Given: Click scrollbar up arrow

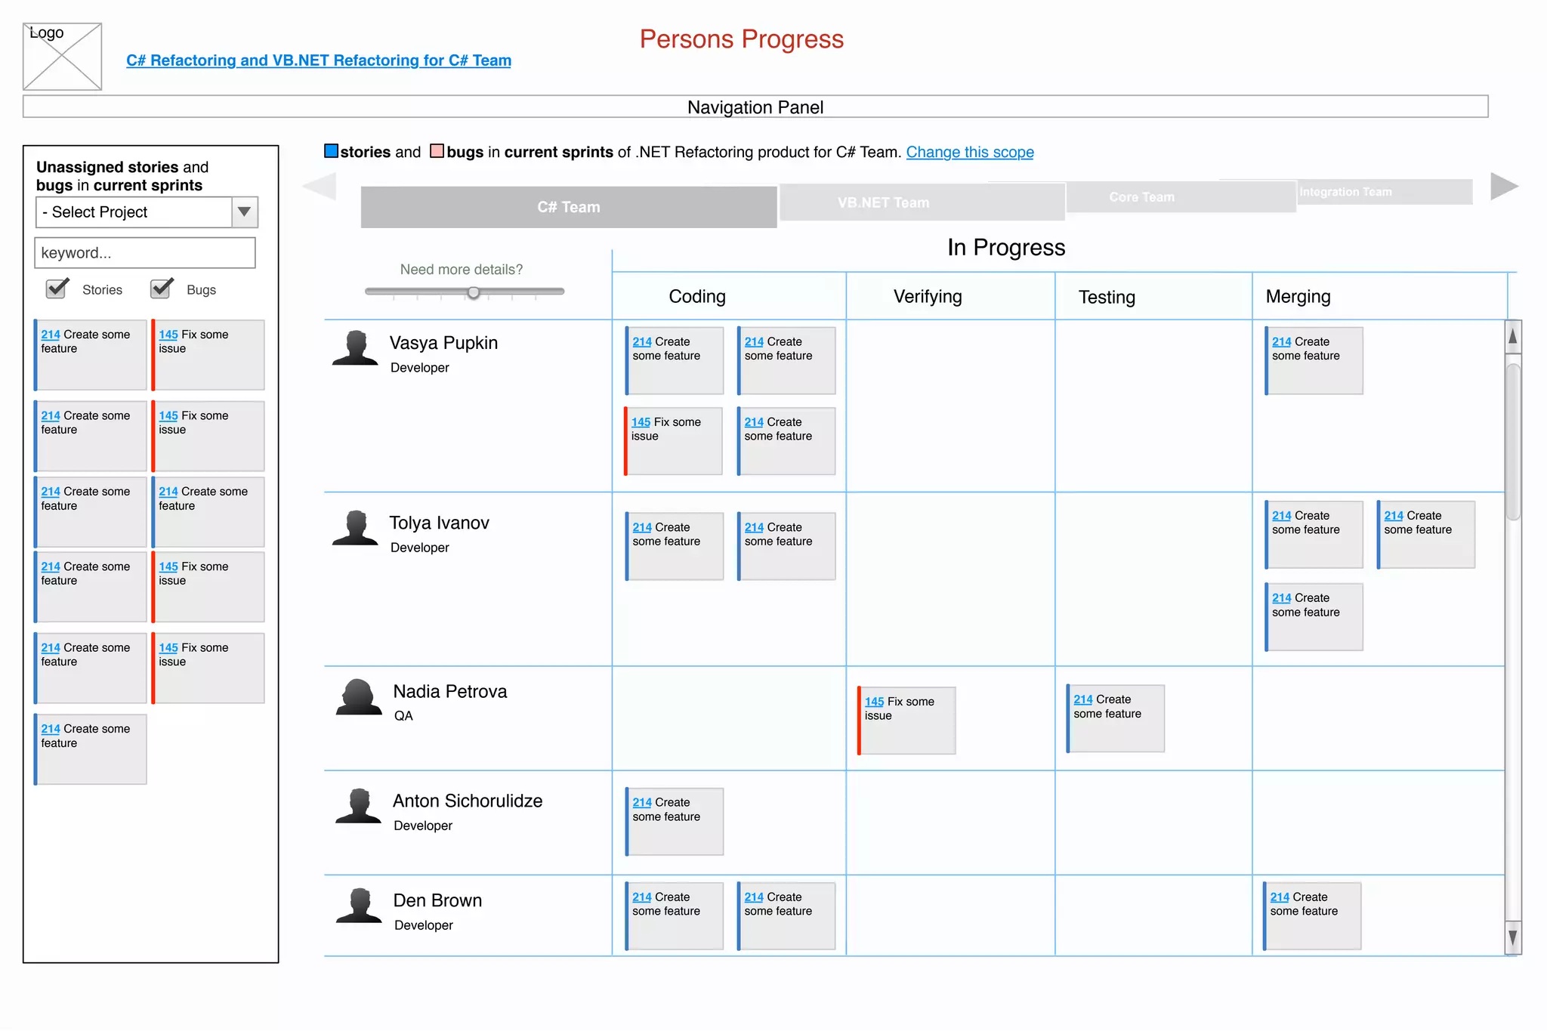Looking at the screenshot, I should (x=1512, y=337).
